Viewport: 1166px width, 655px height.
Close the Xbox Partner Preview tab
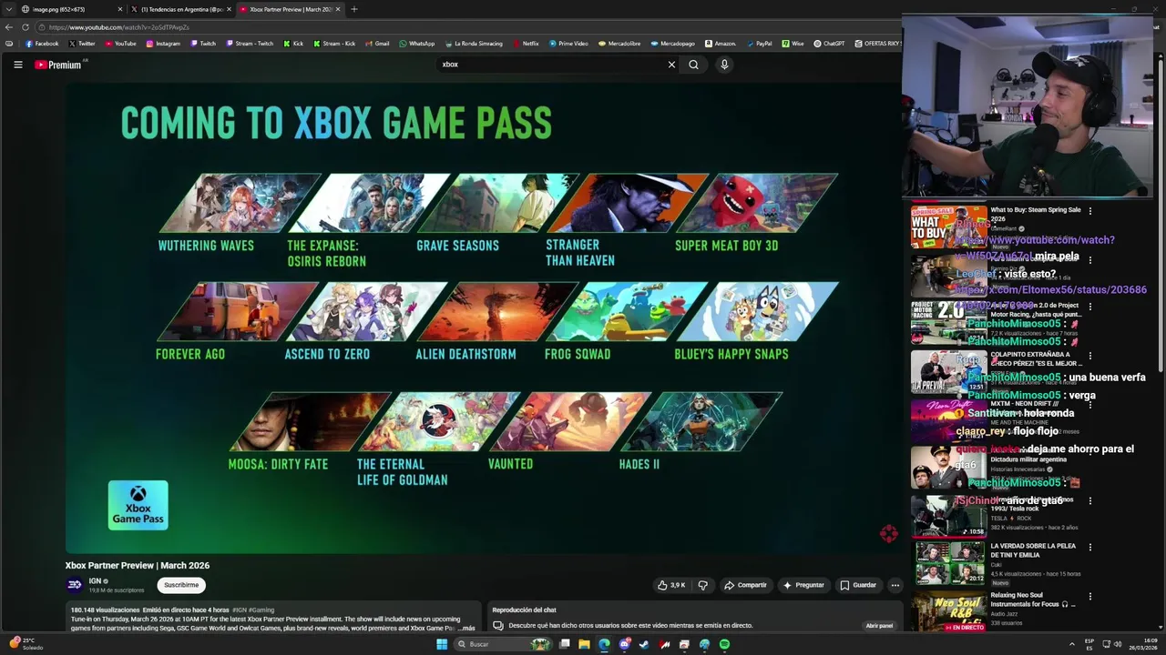(338, 9)
